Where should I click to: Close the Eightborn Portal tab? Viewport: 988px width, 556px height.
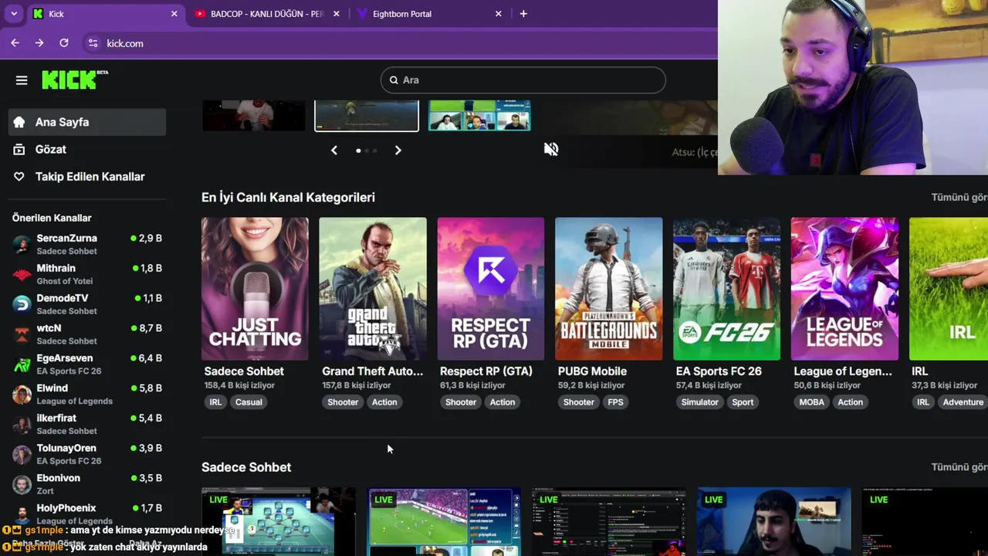(x=498, y=14)
